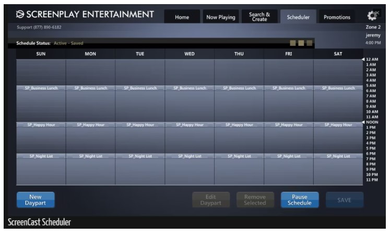Select Saturday SP_Business Lunch daypart

tap(338, 88)
